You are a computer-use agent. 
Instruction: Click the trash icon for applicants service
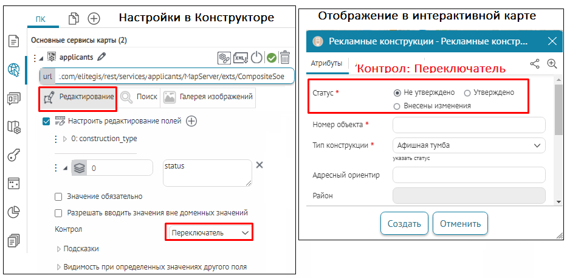click(284, 58)
